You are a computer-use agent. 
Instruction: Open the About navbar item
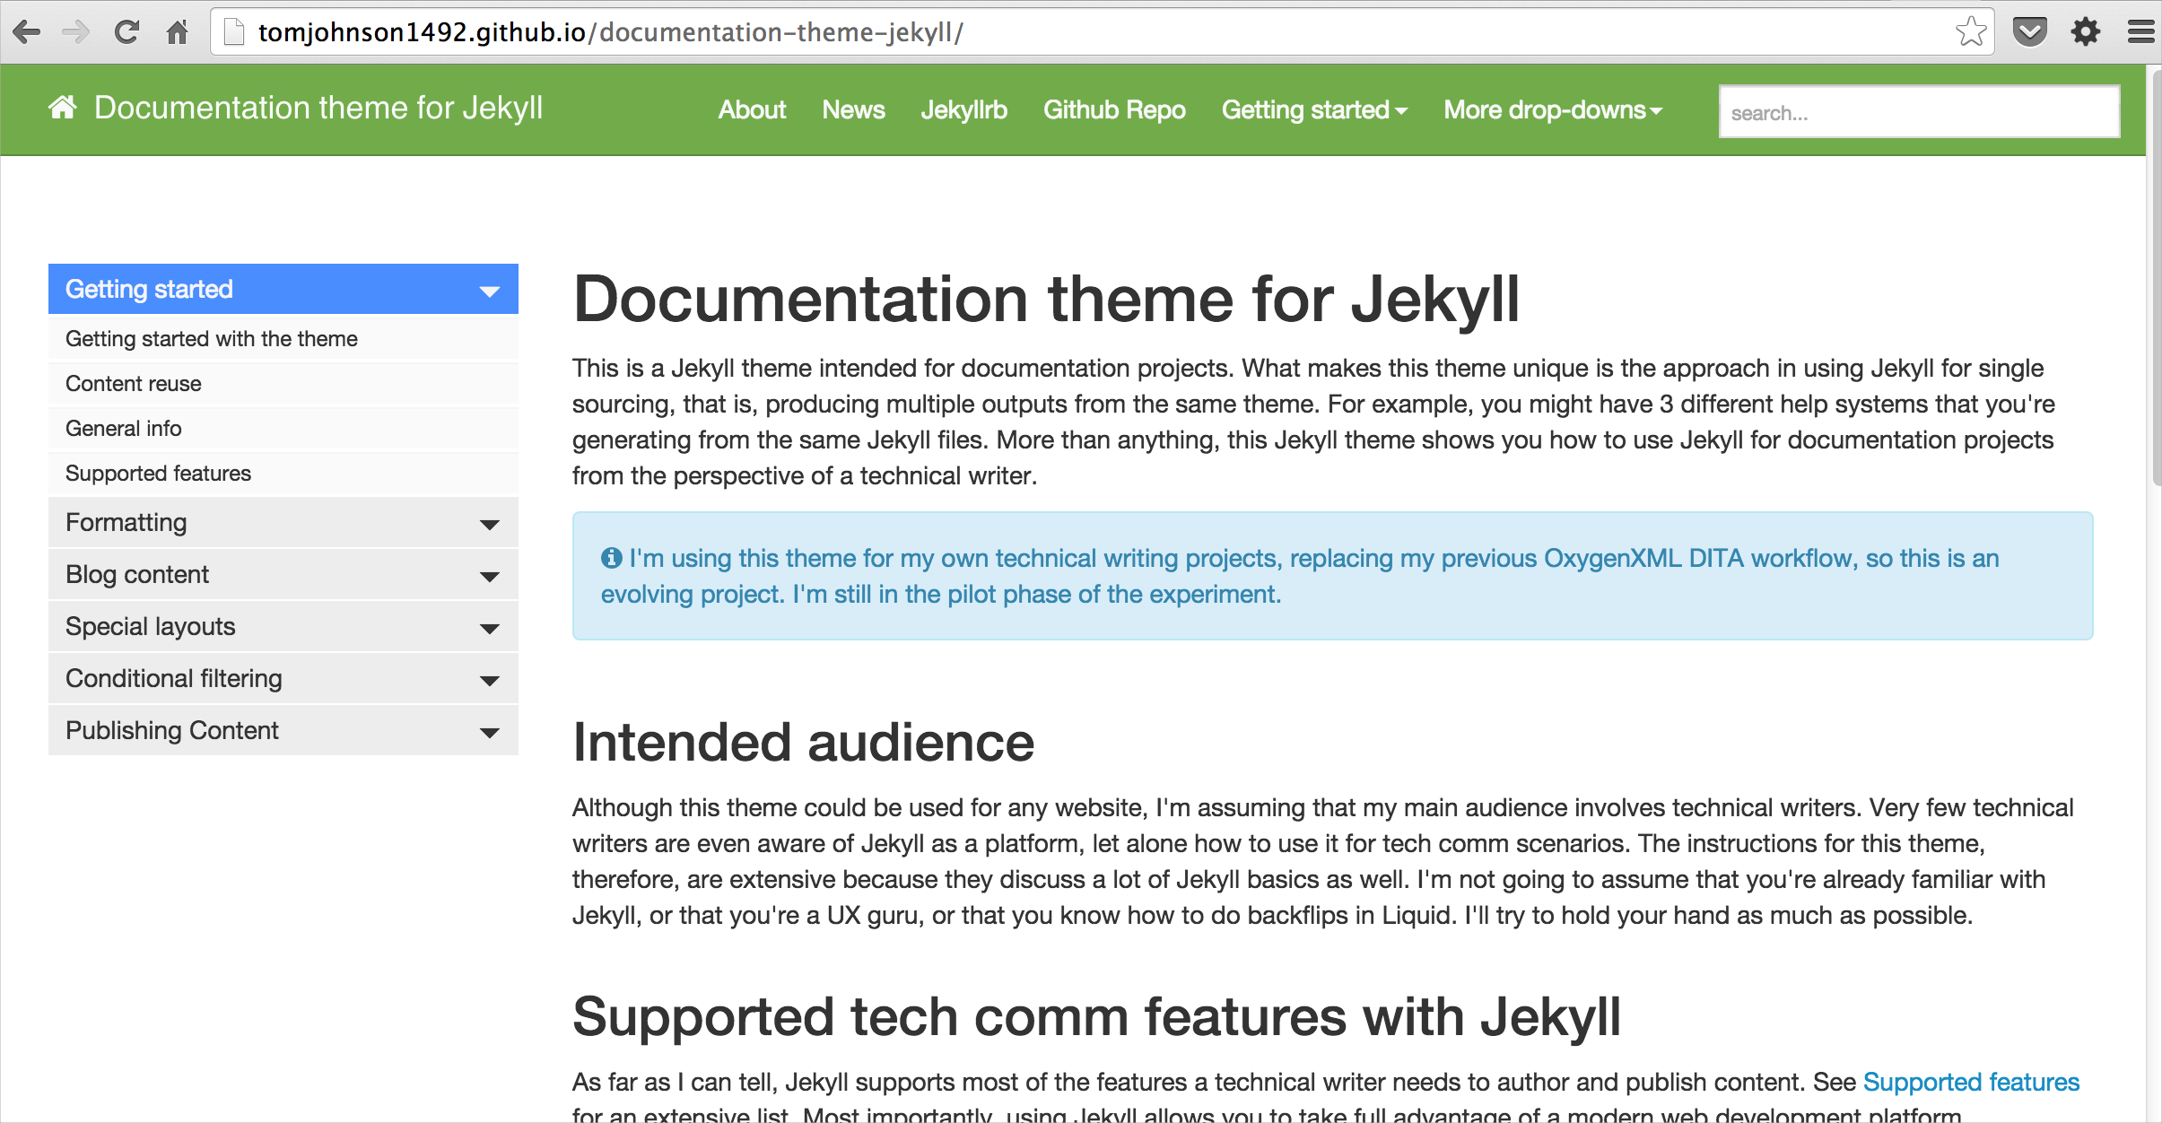[x=752, y=109]
